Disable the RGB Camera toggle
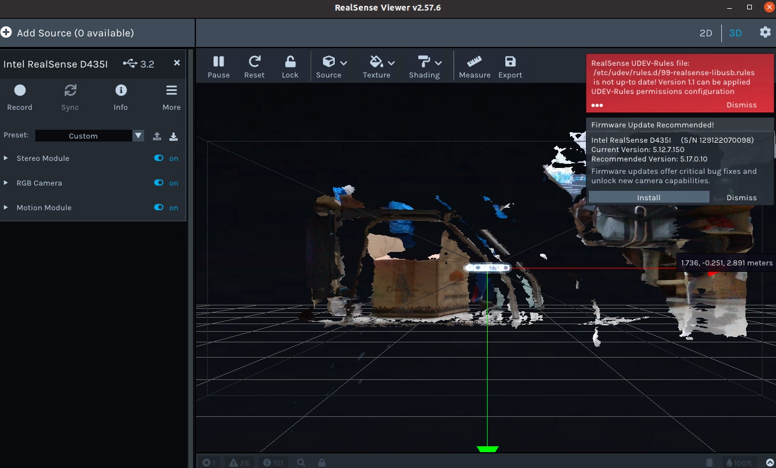 click(x=158, y=183)
